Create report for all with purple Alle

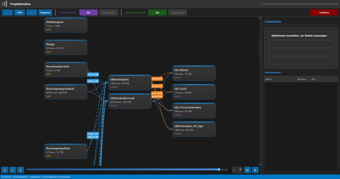point(88,12)
